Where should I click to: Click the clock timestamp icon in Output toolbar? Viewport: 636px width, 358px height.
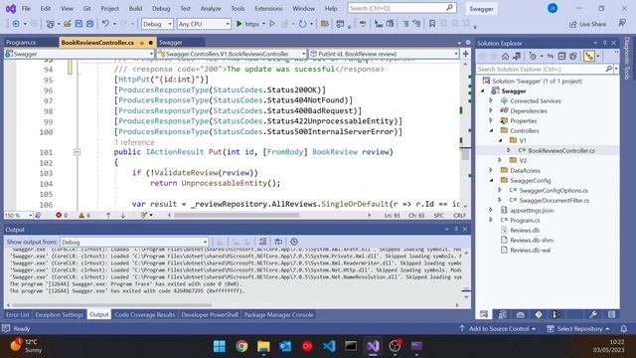pos(294,242)
